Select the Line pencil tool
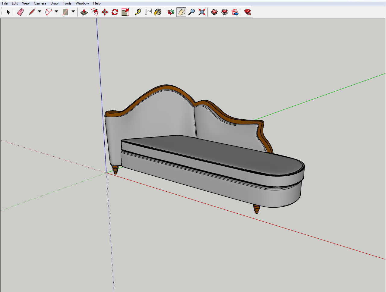The image size is (386, 292). click(32, 12)
